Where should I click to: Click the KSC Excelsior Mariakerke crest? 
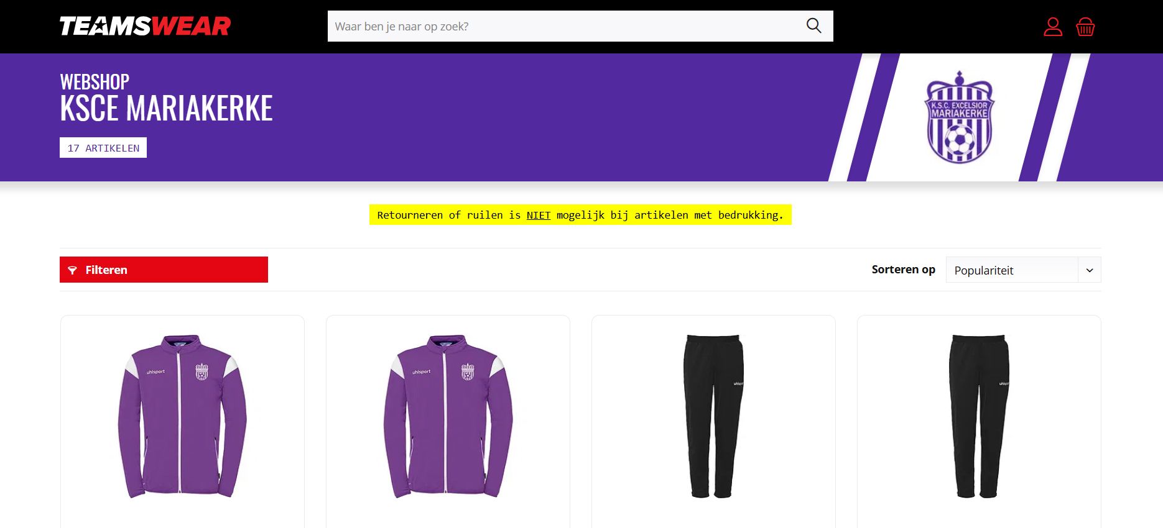pos(960,117)
